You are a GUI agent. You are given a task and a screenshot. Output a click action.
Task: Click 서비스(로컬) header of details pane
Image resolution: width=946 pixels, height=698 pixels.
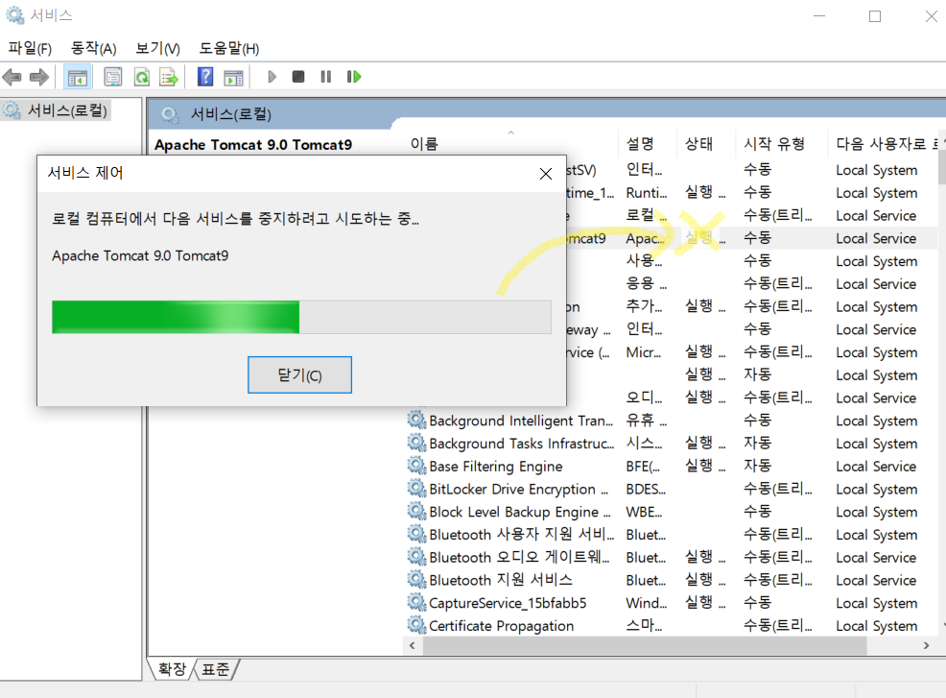pos(231,114)
